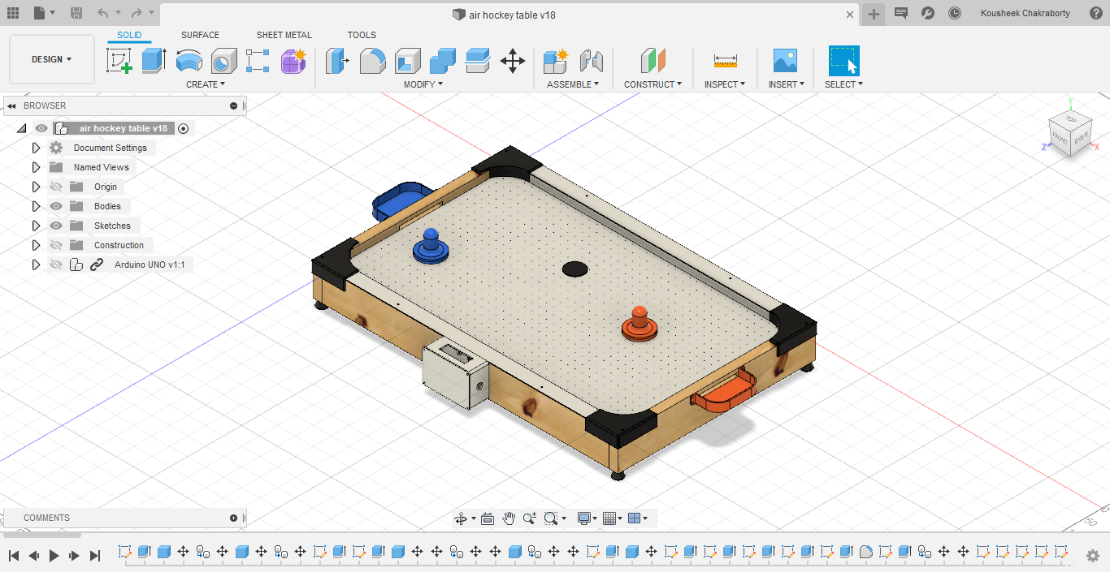Select the New Component tool
This screenshot has width=1110, height=572.
pos(556,61)
